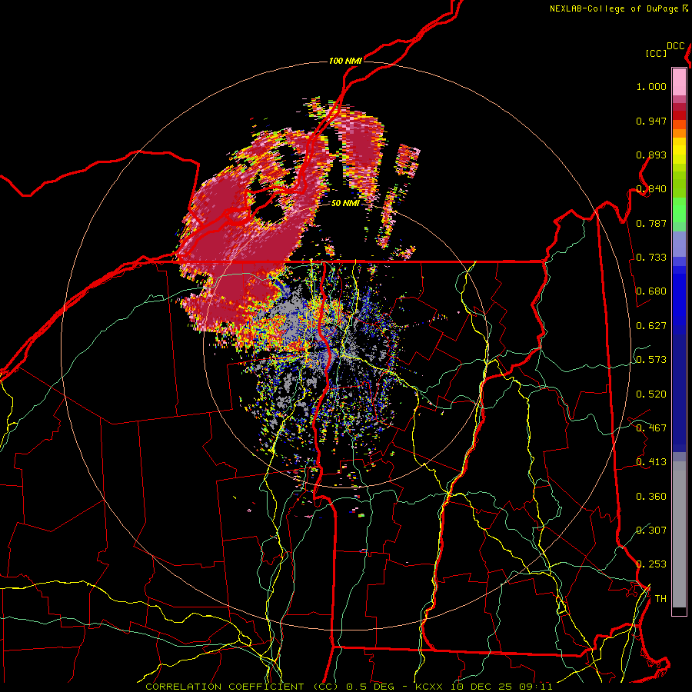Image resolution: width=692 pixels, height=692 pixels.
Task: Click the 0.413 scale value
Action: [651, 462]
